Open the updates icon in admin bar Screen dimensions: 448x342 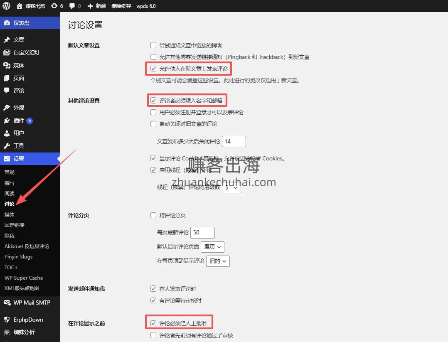(54, 6)
